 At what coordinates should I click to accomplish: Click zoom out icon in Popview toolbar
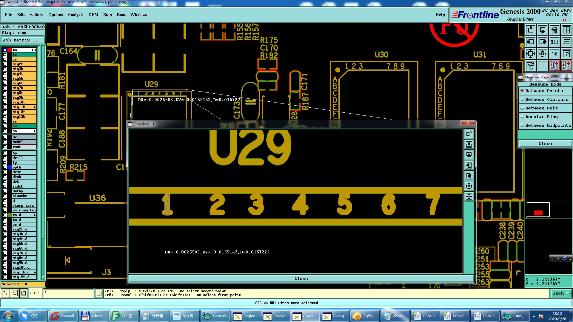[469, 196]
